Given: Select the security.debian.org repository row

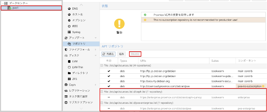Looking at the screenshot, I should pos(183,81).
